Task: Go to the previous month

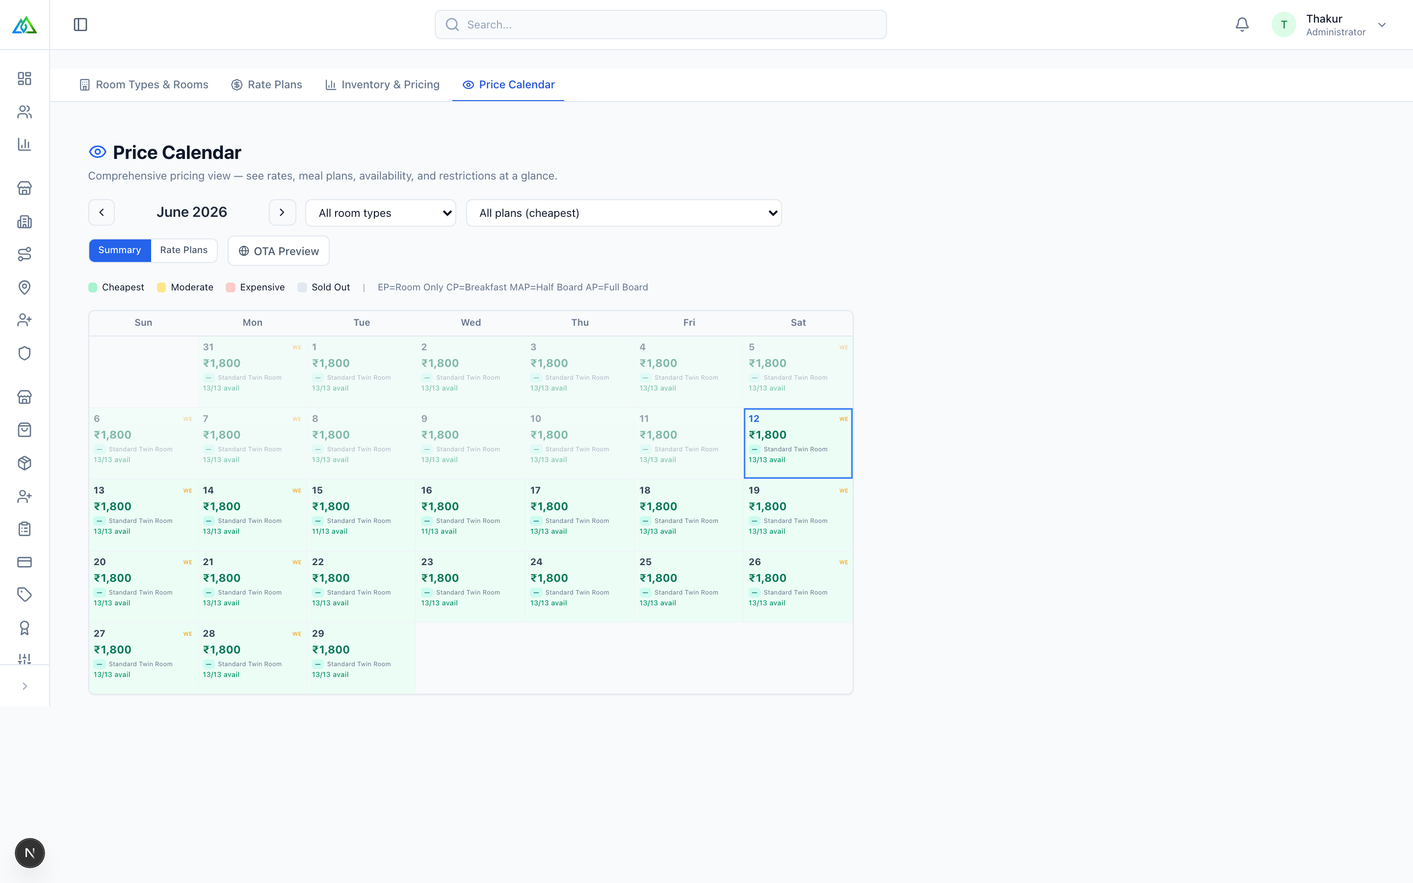Action: (102, 212)
